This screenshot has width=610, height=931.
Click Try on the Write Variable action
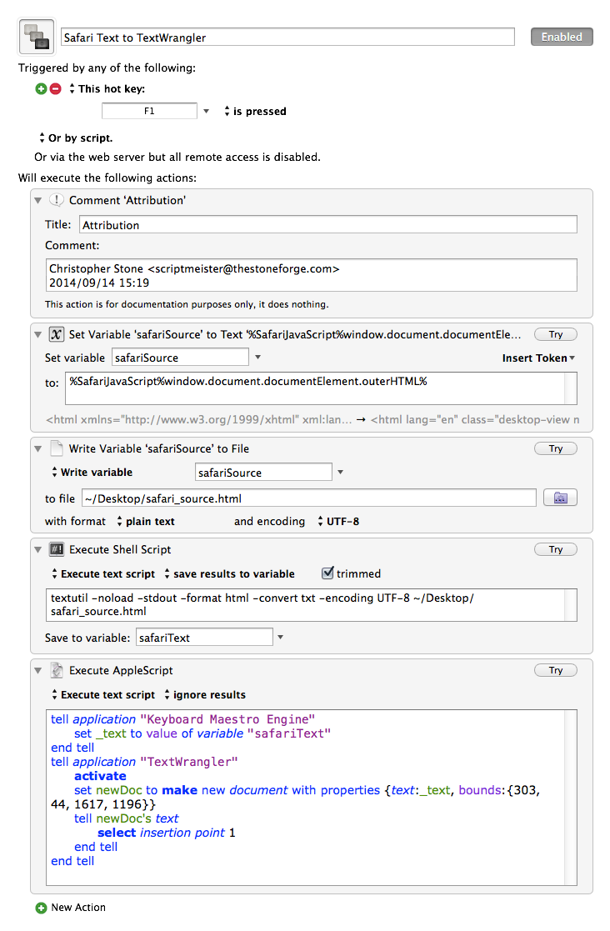click(x=555, y=448)
